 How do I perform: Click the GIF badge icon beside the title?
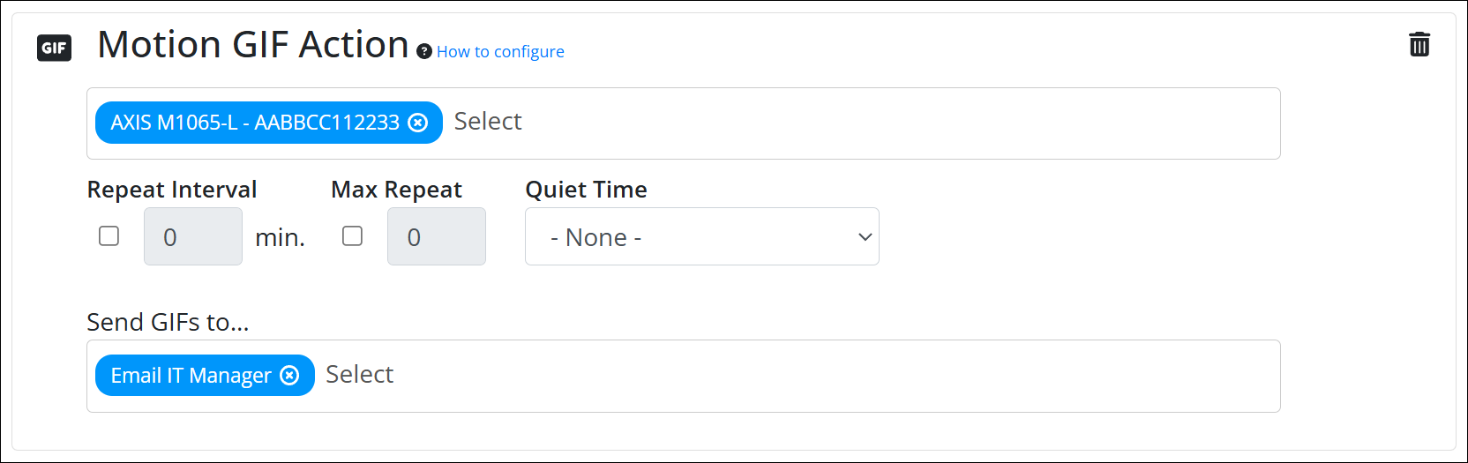(x=54, y=48)
